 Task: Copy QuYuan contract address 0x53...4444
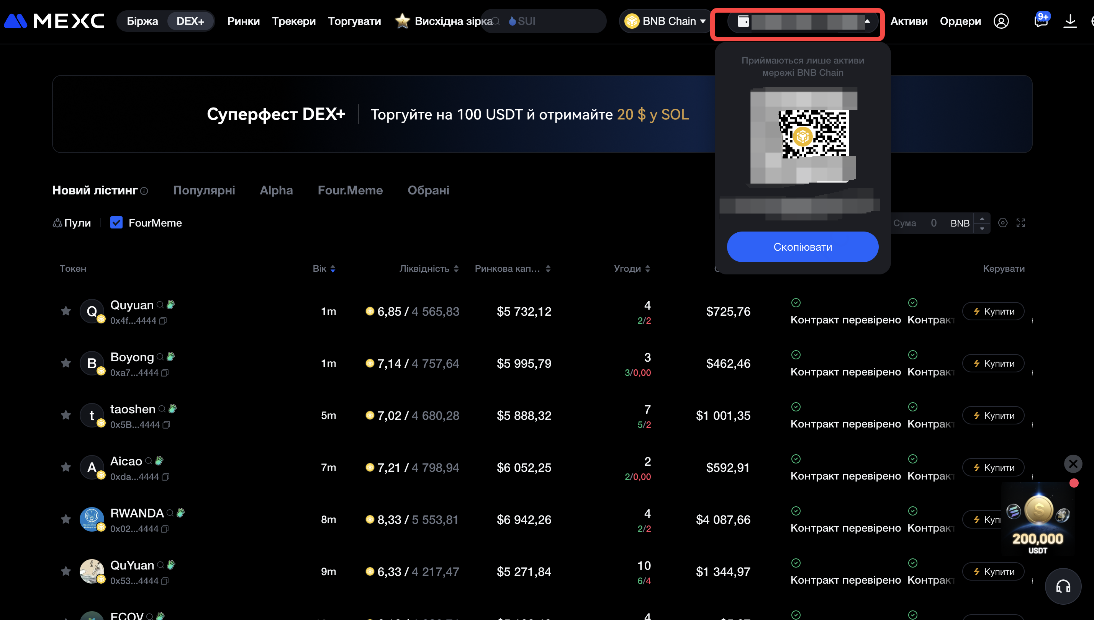tap(165, 581)
